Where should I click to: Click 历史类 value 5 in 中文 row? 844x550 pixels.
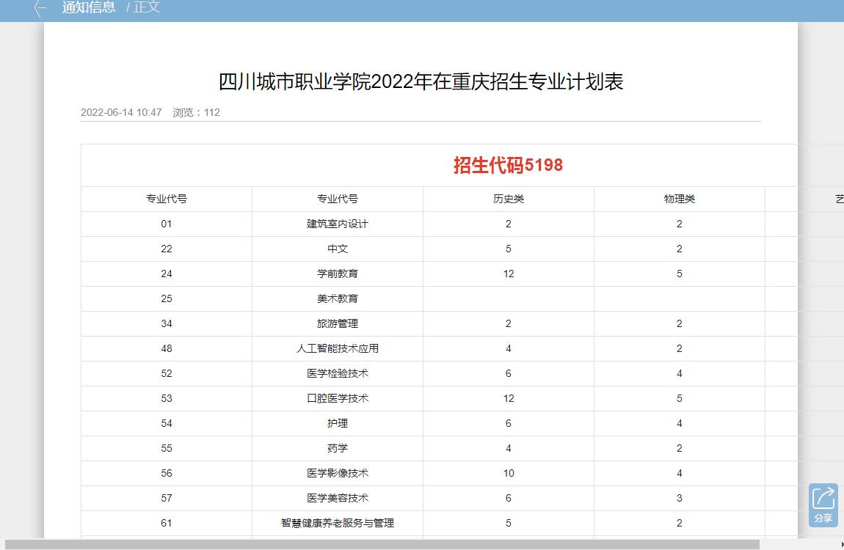pos(508,249)
